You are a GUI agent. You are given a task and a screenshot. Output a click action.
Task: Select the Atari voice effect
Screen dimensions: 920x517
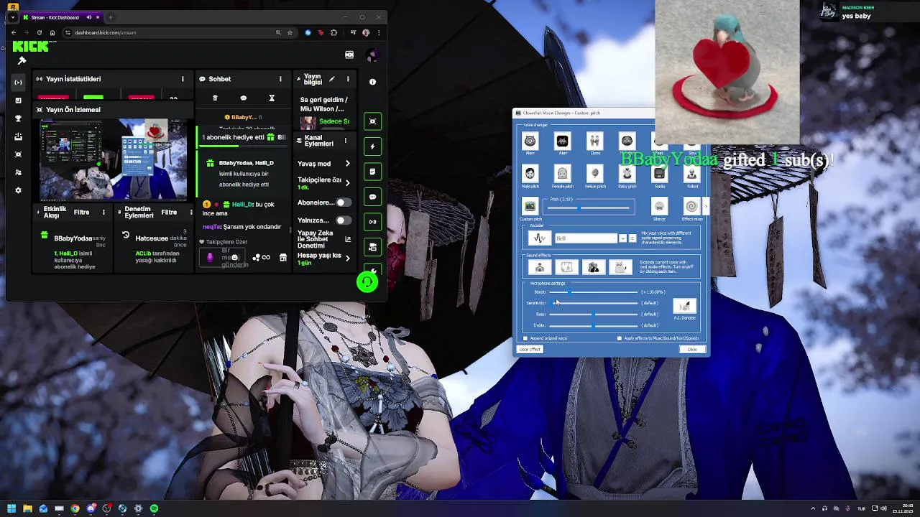click(562, 141)
